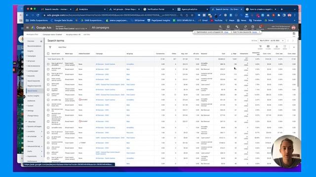Open the Segment icon above the table
Viewport: 316px width, 177px height.
click(260, 46)
